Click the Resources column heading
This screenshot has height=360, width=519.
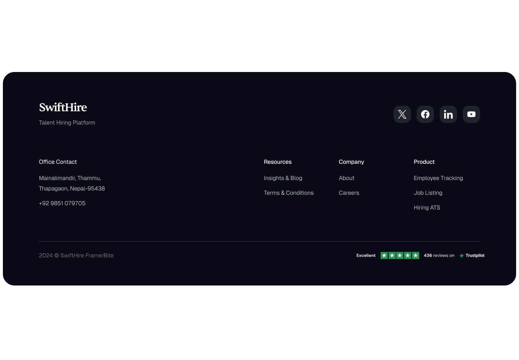pyautogui.click(x=278, y=162)
